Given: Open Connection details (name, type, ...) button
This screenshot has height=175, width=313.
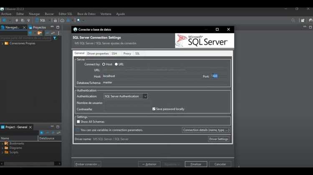Looking at the screenshot, I should tap(206, 130).
